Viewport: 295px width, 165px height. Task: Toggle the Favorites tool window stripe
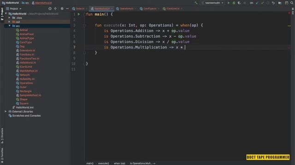point(2,155)
